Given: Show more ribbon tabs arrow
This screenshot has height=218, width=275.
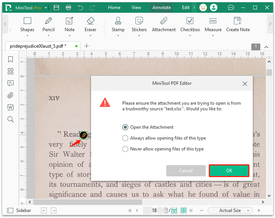Looking at the screenshot, I should tap(194, 8).
